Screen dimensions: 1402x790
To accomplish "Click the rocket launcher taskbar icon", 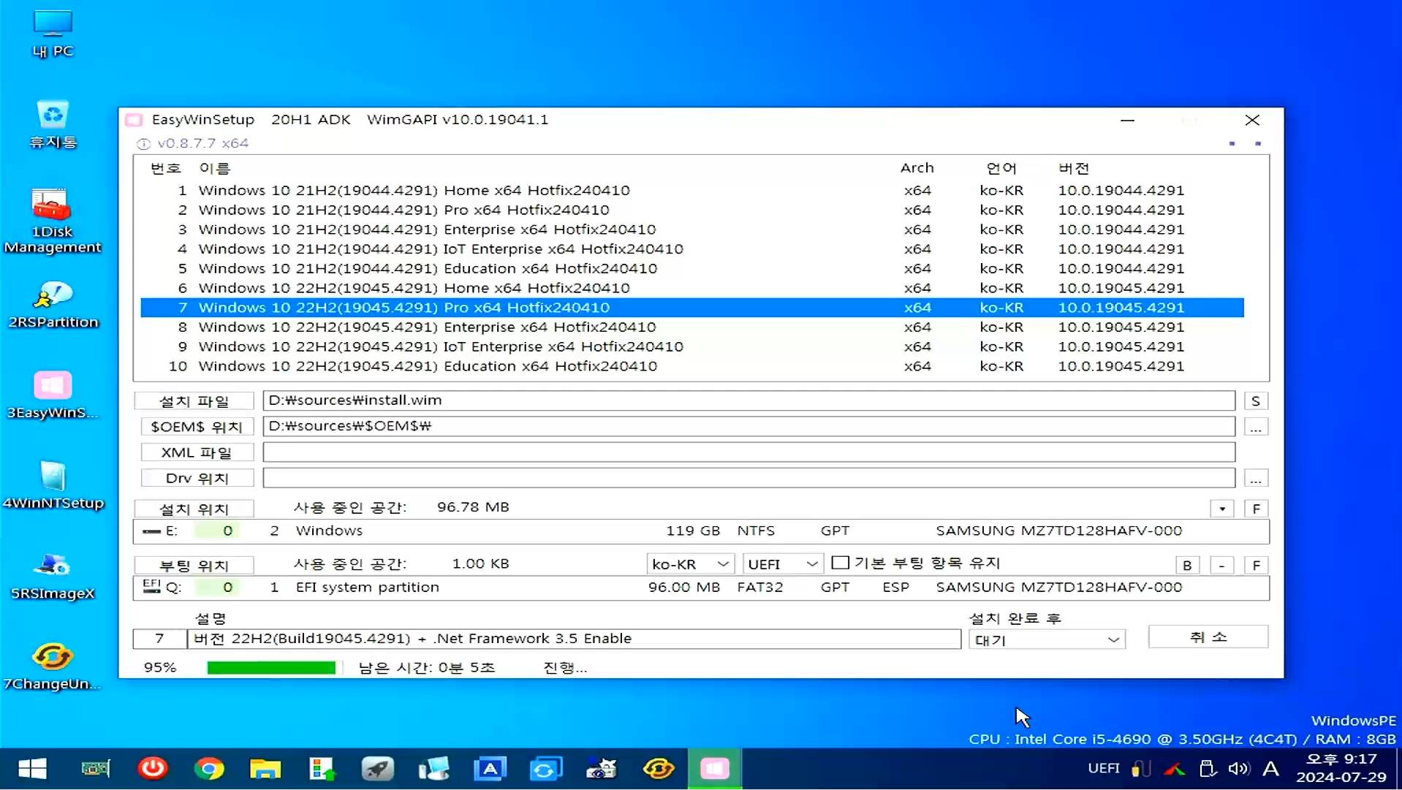I will 377,769.
